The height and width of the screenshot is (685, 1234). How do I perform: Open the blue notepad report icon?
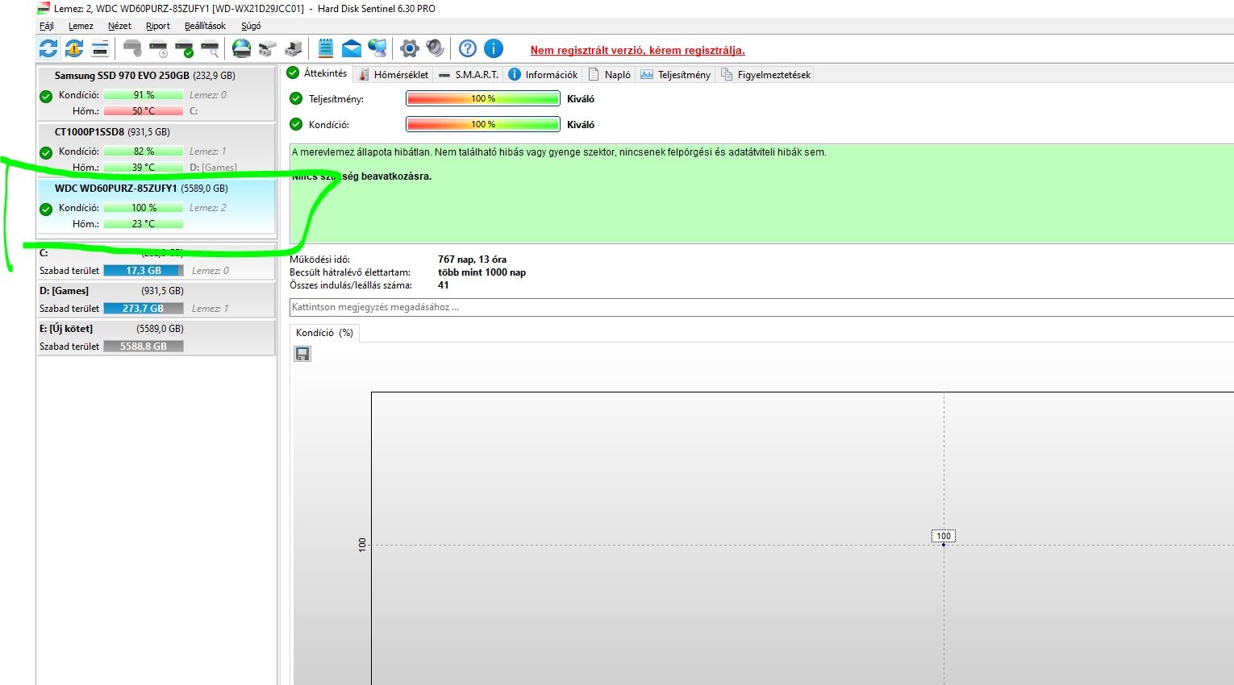[x=326, y=48]
